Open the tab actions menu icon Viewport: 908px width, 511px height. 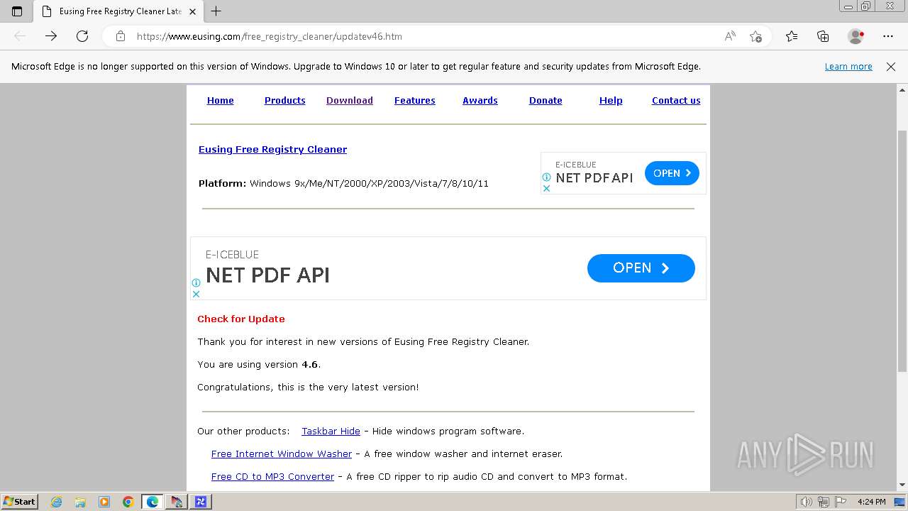click(x=17, y=11)
